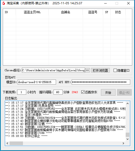The image size is (135, 151).
Task: Click log scroll right arrow
Action: 123,143
